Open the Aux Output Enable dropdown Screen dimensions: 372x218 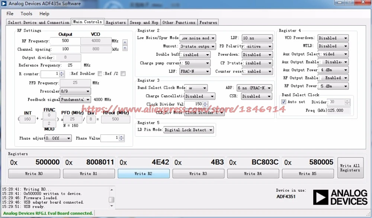click(x=333, y=62)
